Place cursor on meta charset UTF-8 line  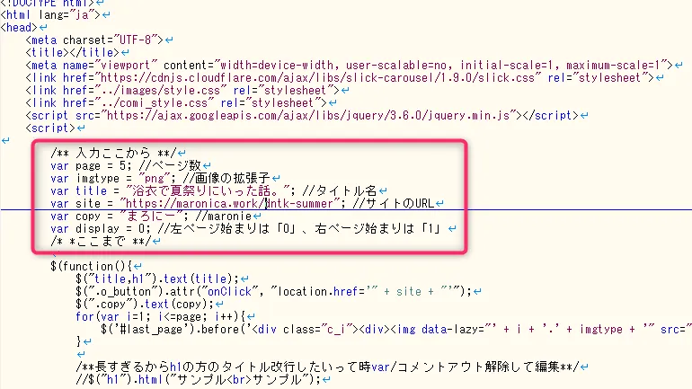[x=94, y=40]
